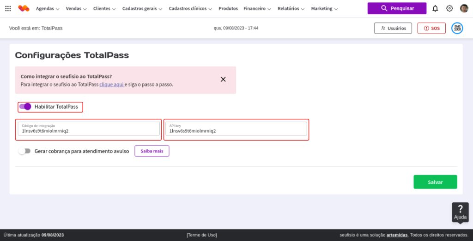
Task: Expand the Cadastros gerais menu
Action: [142, 9]
